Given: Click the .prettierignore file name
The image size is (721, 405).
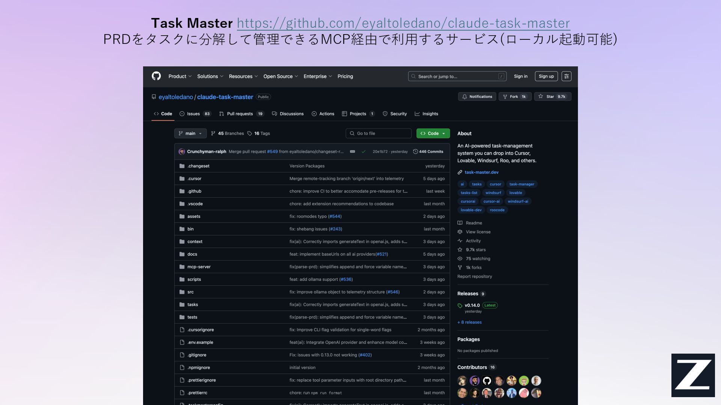Looking at the screenshot, I should [x=202, y=380].
